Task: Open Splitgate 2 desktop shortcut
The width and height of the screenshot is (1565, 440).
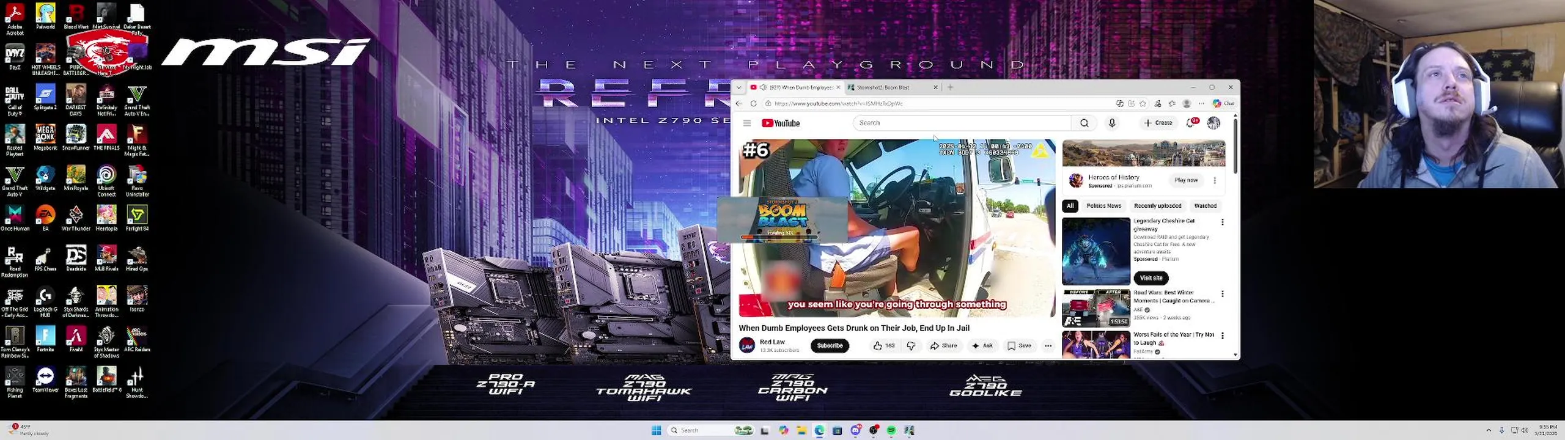Action: (45, 98)
